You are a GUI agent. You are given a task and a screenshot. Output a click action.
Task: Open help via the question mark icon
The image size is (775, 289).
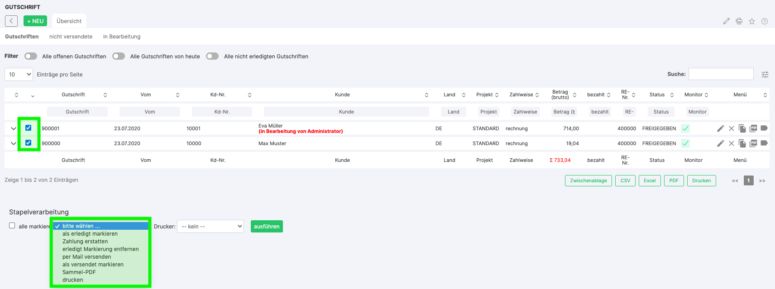coord(764,21)
